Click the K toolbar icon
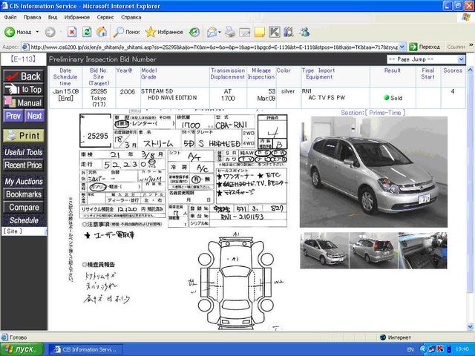Screen dimensions: 475x356 coord(275,32)
